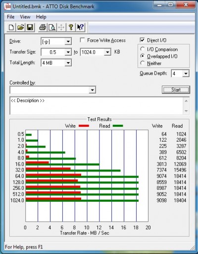198x254 pixels.
Task: Click the Transfer Rate - MB / Sec axis label
Action: pos(85,233)
